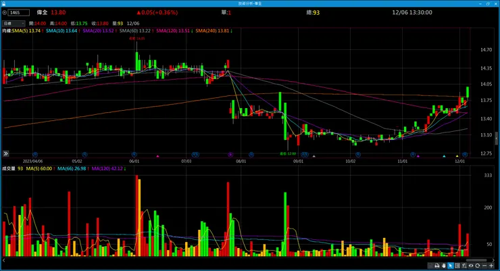The image size is (500, 271).
Task: Click the yellow triangle marker near 12/01
Action: pyautogui.click(x=457, y=156)
